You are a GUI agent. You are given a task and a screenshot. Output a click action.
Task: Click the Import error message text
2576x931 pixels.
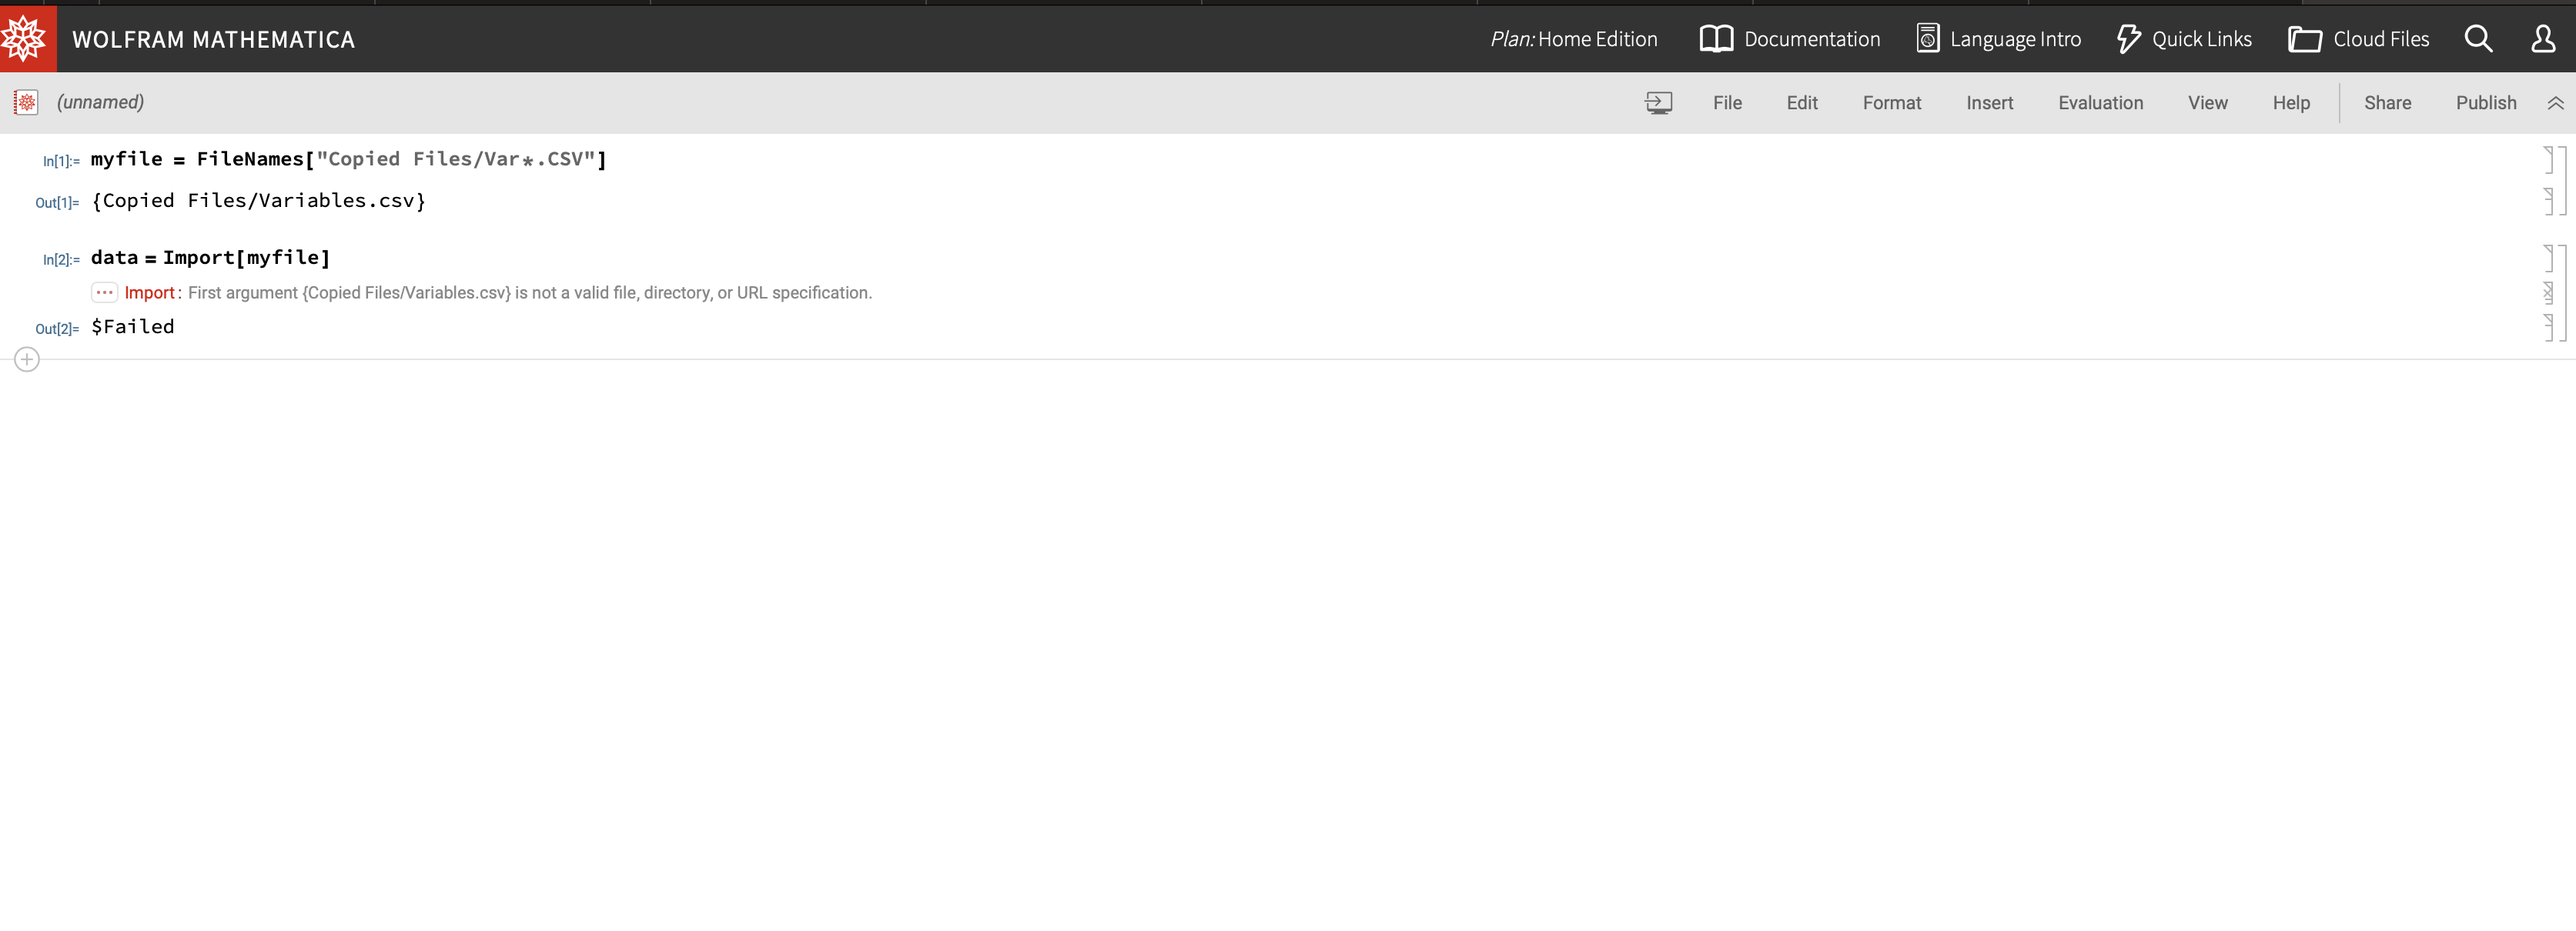pyautogui.click(x=530, y=292)
